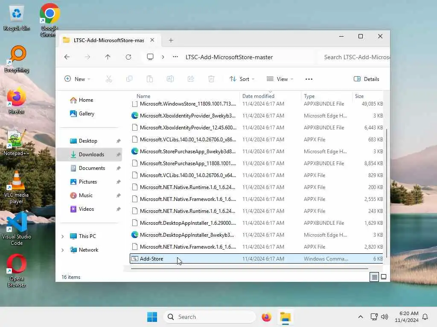This screenshot has height=327, width=437.
Task: Select Microsoft.WindowsStore_11809 appxbundle file
Action: pyautogui.click(x=256, y=104)
